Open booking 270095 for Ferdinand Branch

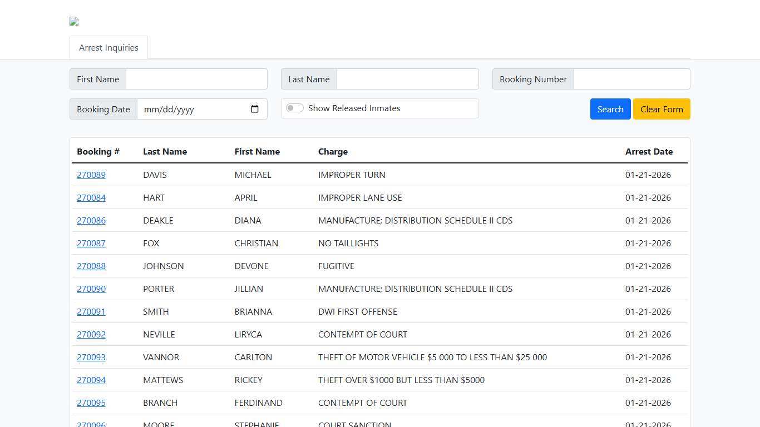click(x=91, y=403)
